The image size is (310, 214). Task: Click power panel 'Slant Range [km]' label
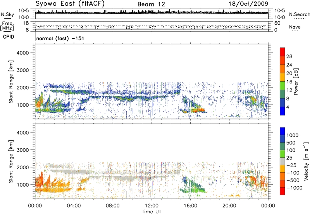tap(11, 82)
